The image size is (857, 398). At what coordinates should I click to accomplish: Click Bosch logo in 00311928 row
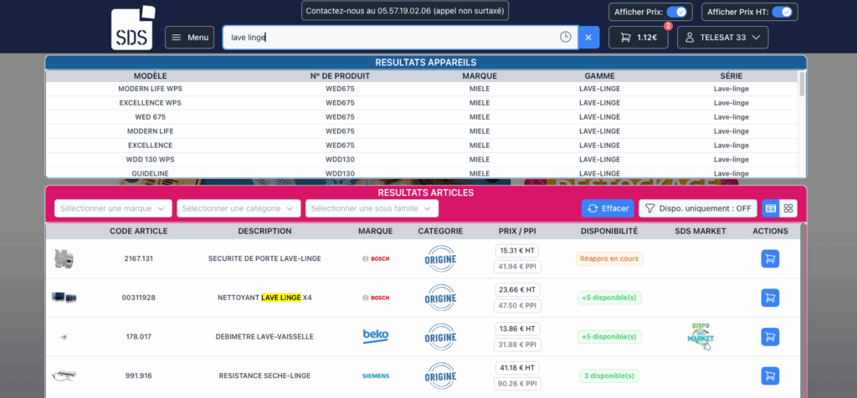[x=376, y=298]
